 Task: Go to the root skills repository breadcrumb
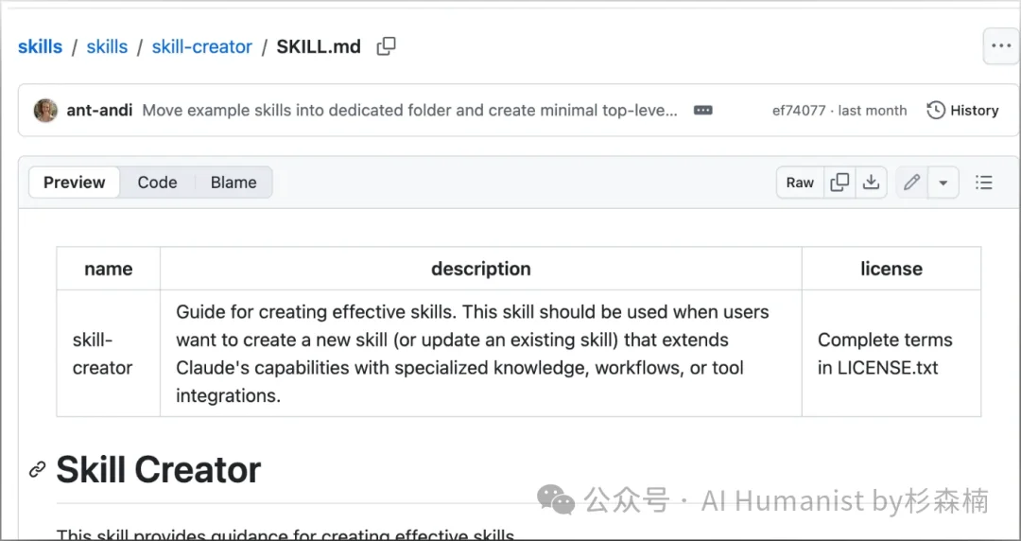(41, 47)
